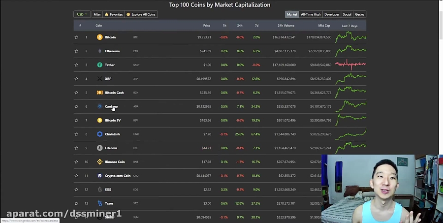This screenshot has height=223, width=443.
Task: Click the Bitcoin coin logo icon
Action: coord(100,37)
